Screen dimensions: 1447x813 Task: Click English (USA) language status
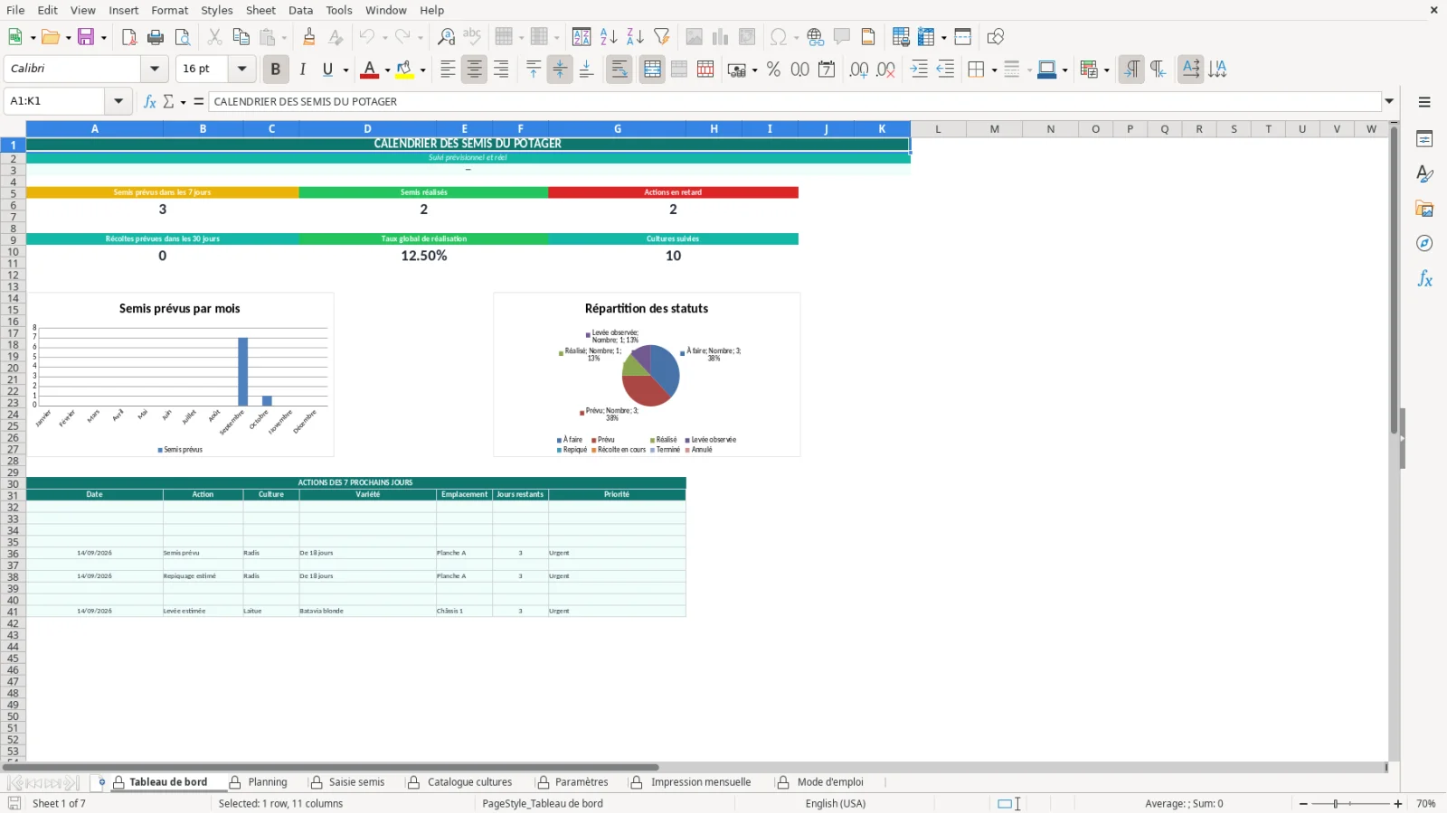click(x=836, y=804)
